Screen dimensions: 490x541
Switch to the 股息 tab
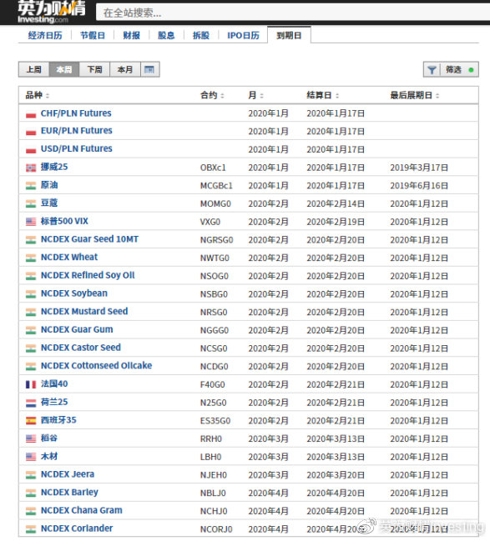166,36
